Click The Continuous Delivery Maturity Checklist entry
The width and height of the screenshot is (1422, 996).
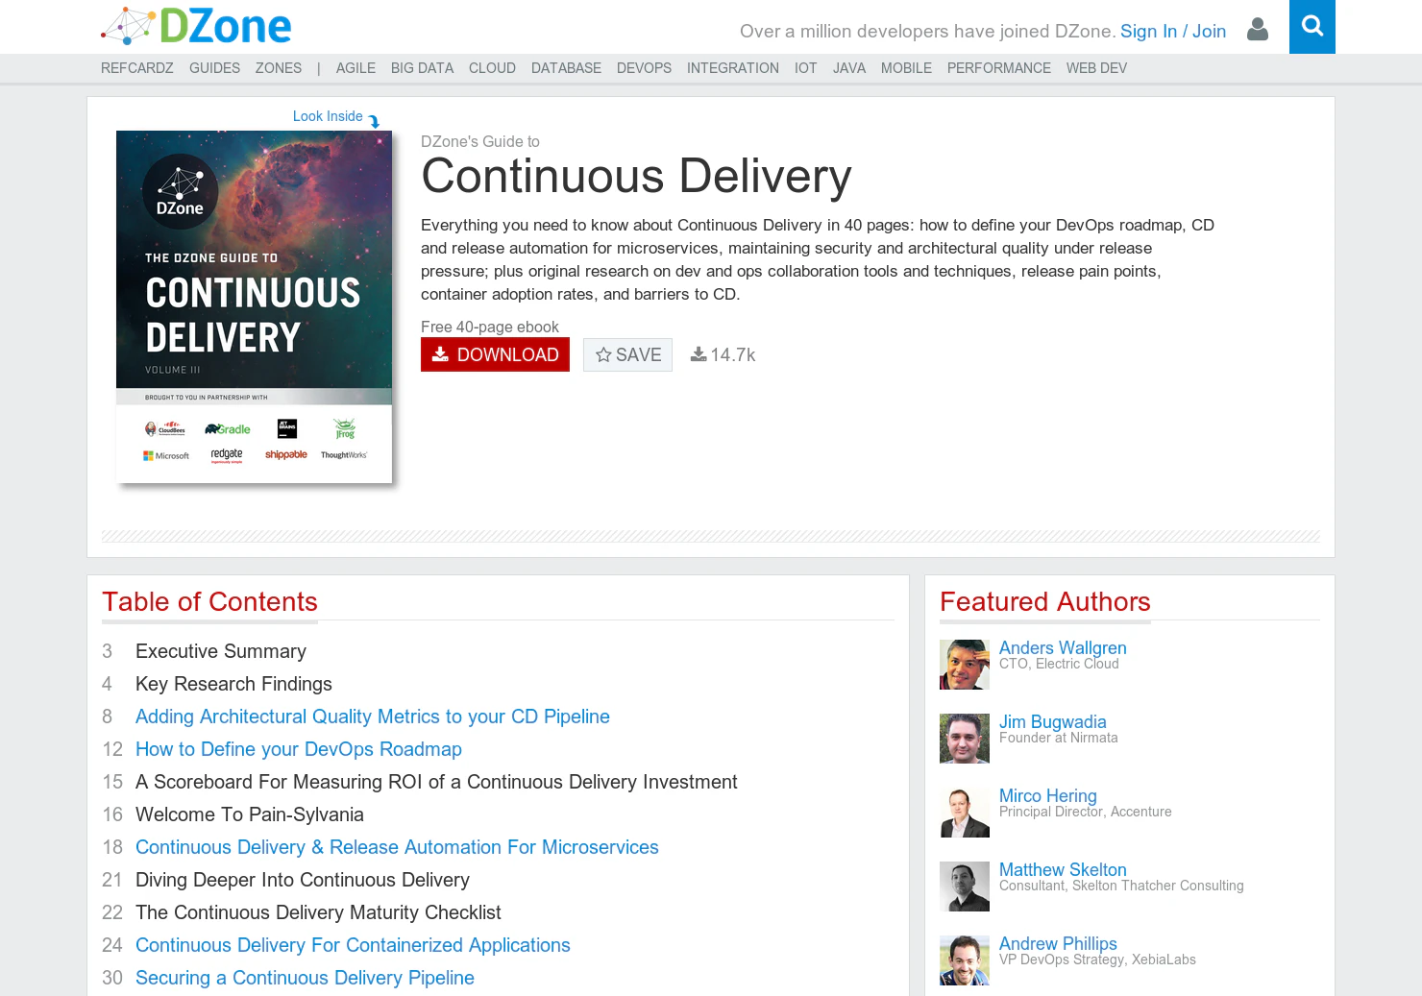pyautogui.click(x=318, y=912)
